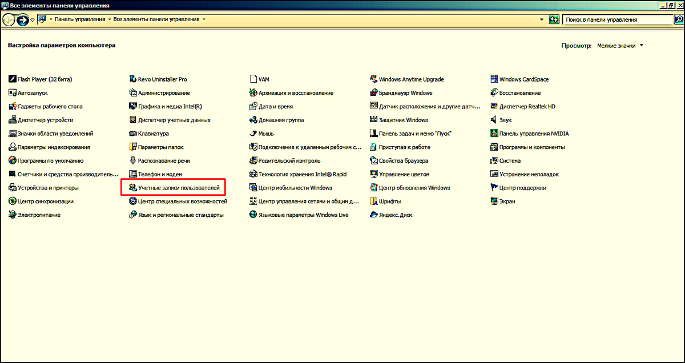
Task: Click the search magnifier button
Action: pos(679,19)
